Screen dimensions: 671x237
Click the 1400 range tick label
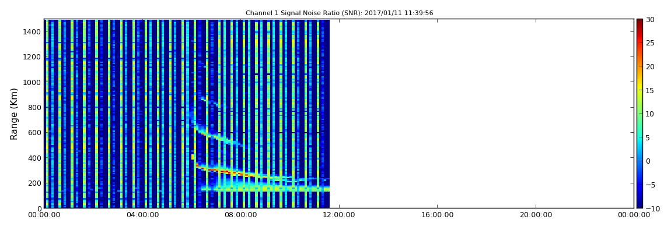(33, 31)
